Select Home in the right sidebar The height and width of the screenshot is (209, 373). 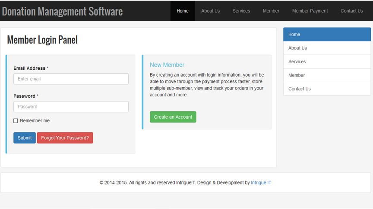pos(327,34)
